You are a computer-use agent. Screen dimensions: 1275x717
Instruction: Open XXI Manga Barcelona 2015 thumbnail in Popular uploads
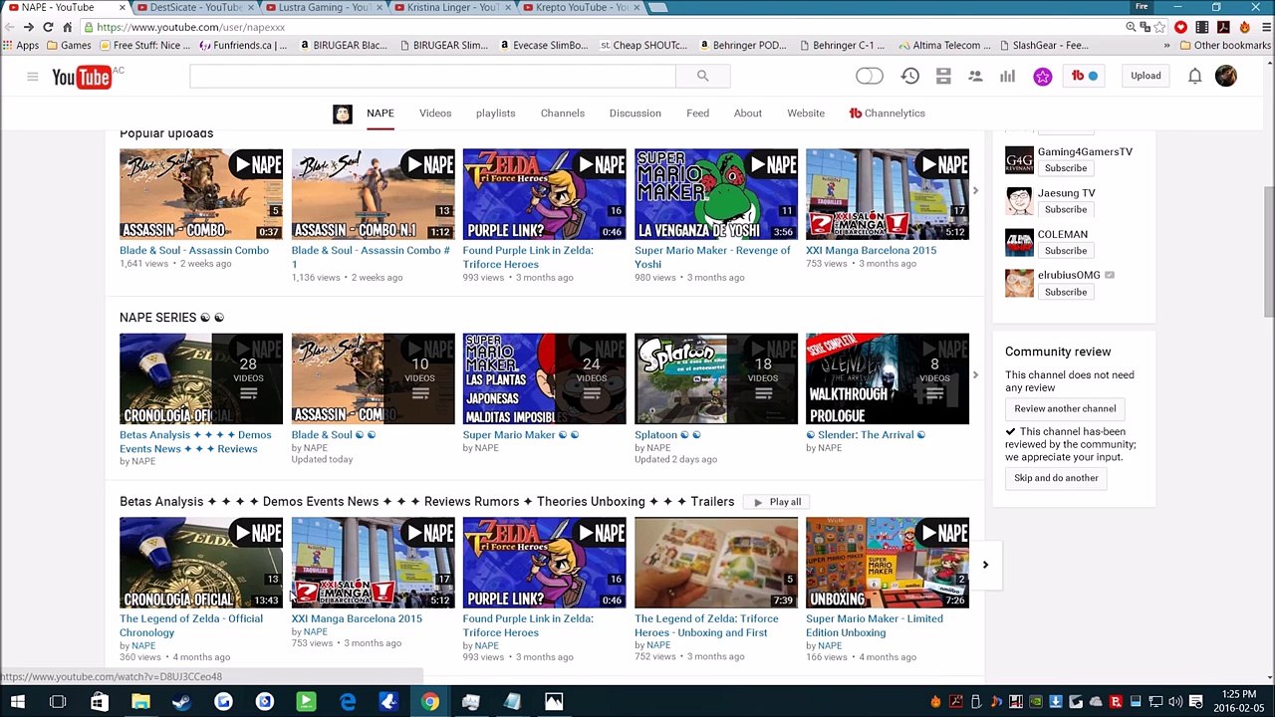[x=888, y=194]
